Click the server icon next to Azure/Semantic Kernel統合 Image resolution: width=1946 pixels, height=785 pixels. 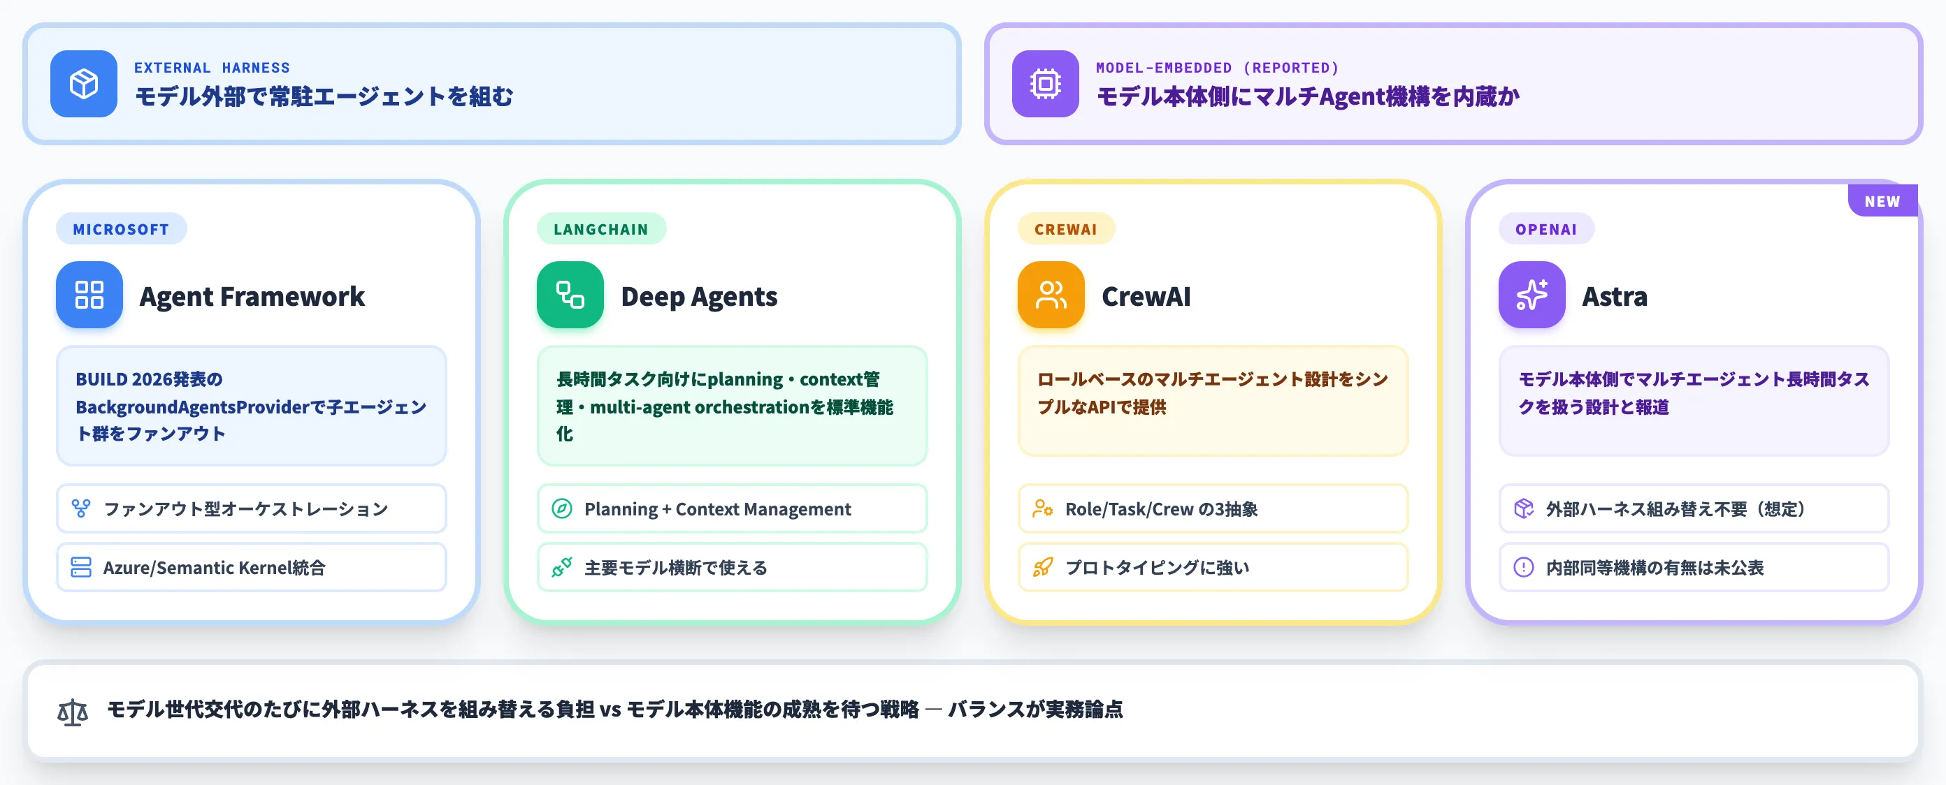tap(81, 568)
